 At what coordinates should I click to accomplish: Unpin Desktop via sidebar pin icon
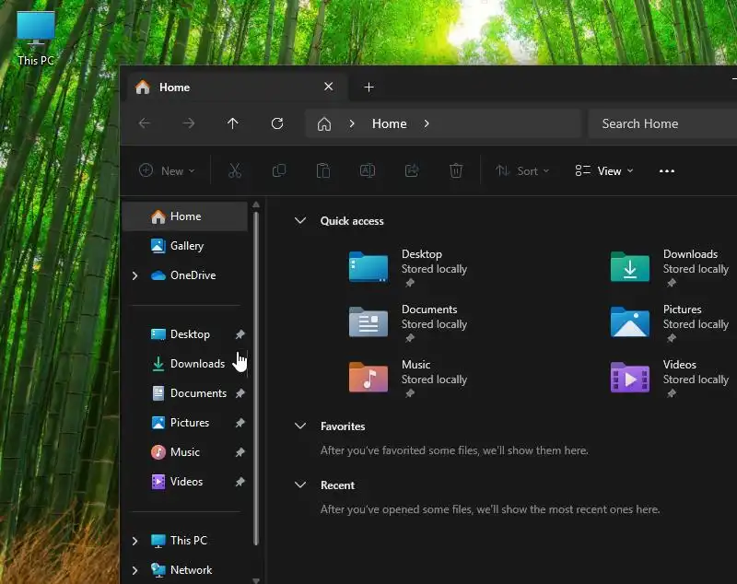tap(240, 334)
